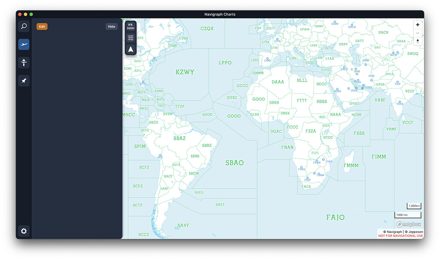
Task: Zoom in with the plus control
Action: [x=417, y=24]
